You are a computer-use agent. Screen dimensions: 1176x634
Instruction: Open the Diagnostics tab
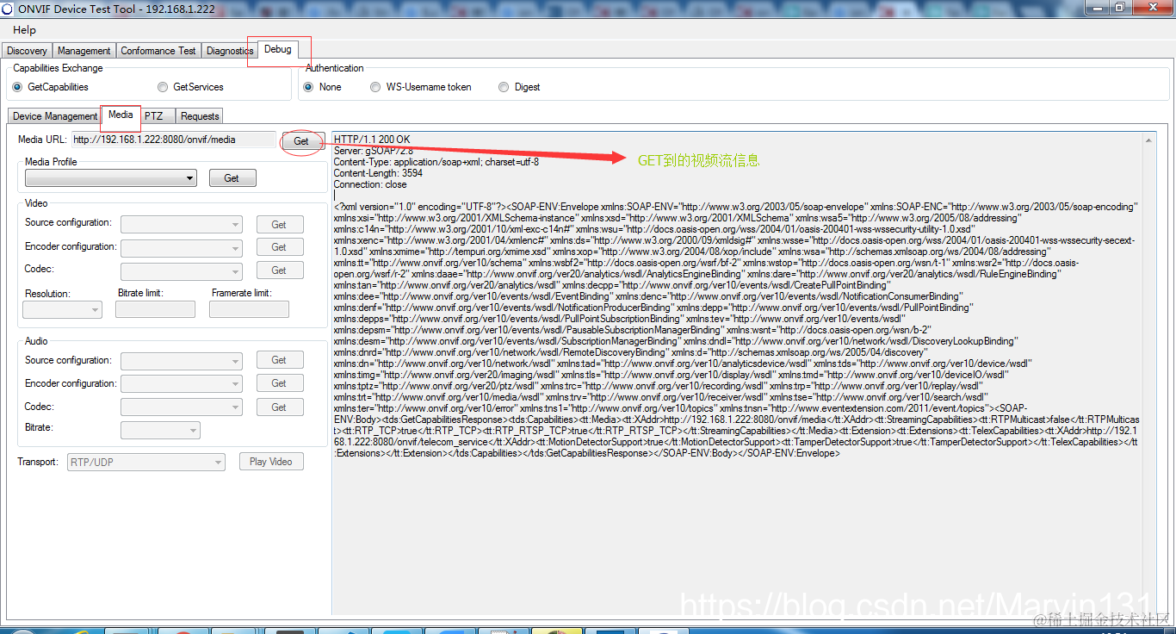230,51
